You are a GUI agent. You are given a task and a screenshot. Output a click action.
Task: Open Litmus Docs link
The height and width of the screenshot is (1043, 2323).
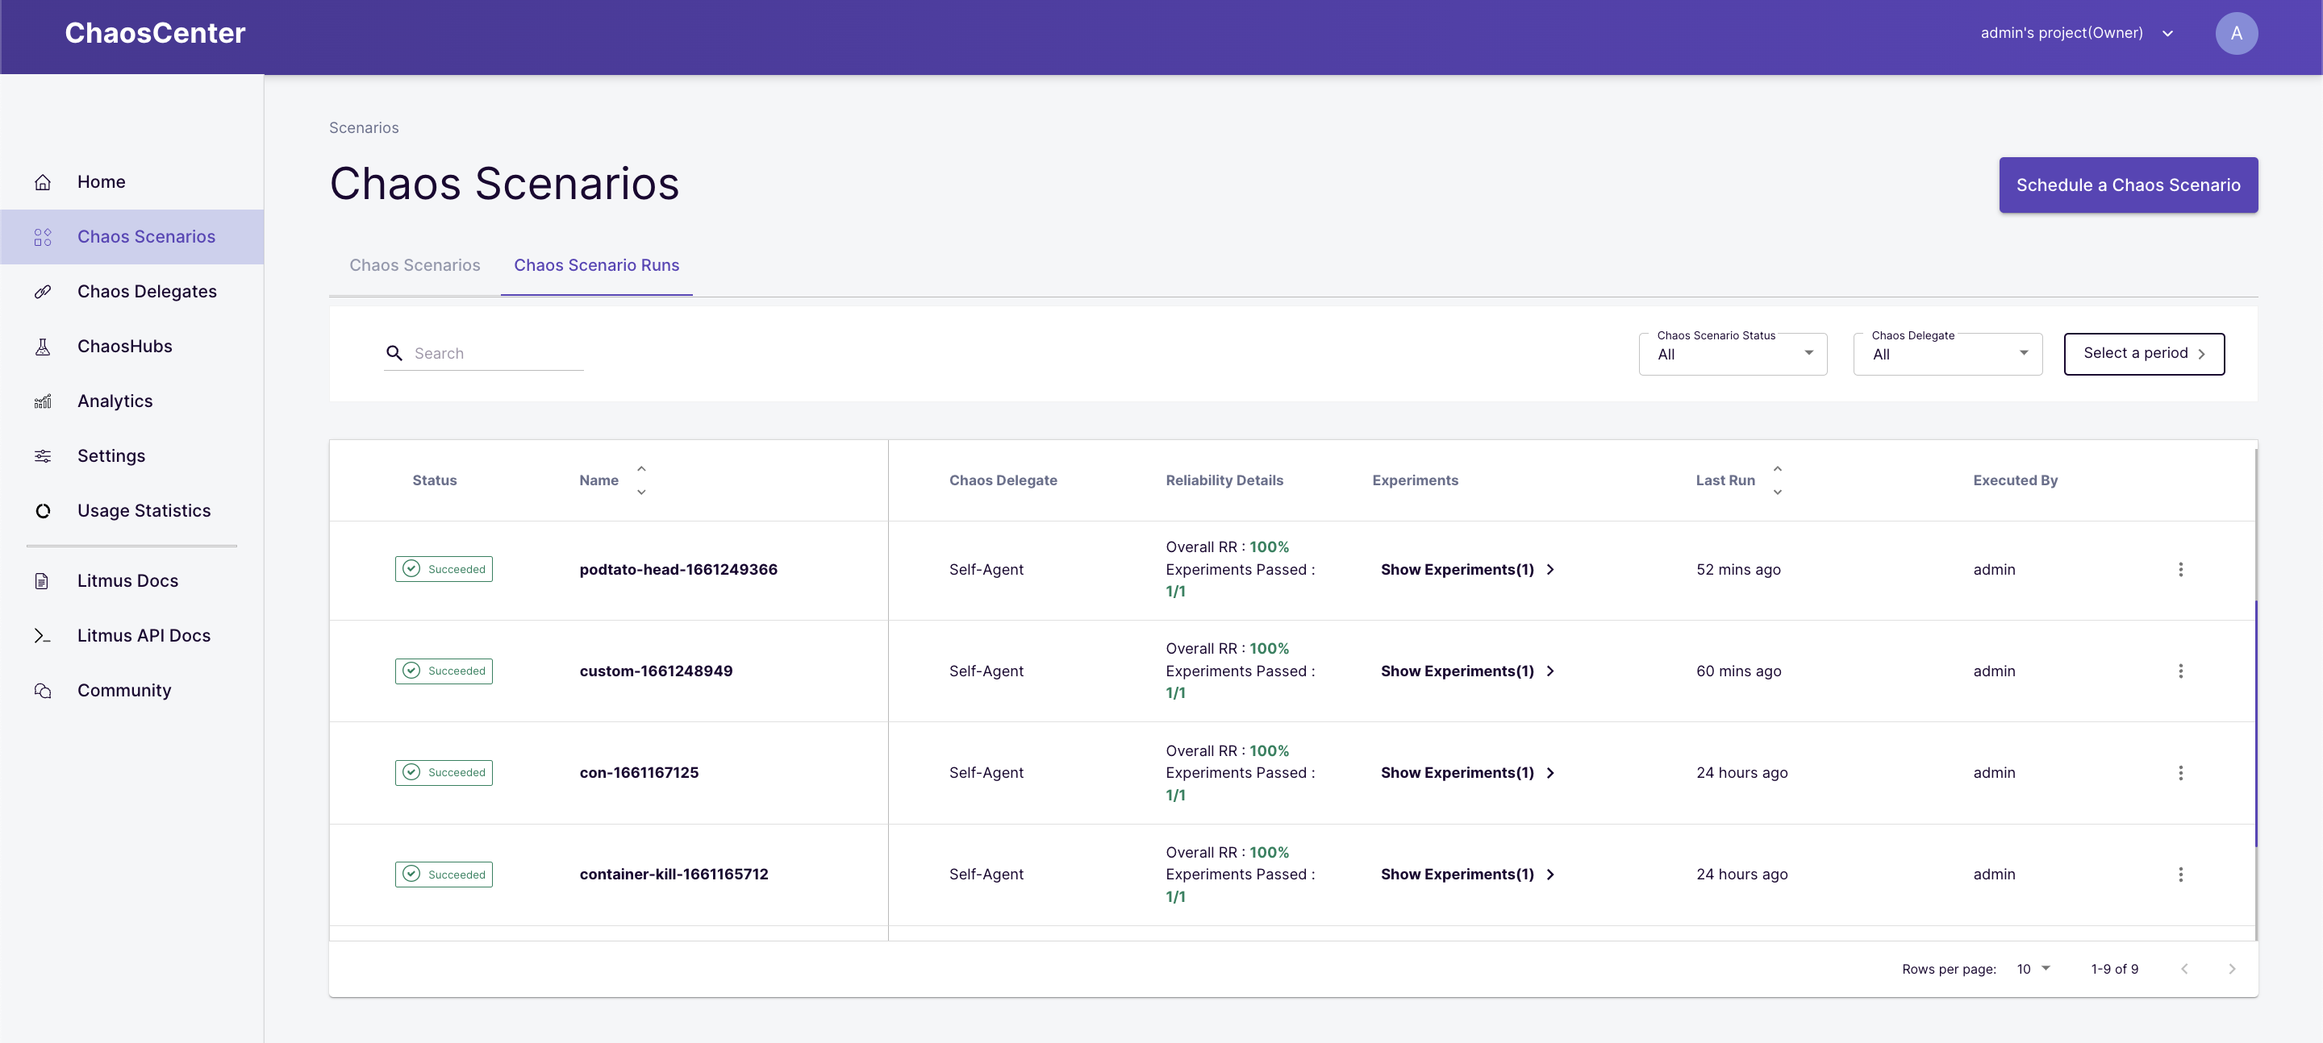pos(131,581)
